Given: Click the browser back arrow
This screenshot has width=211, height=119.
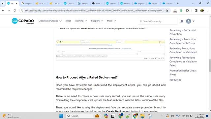Looking at the screenshot, I should coord(3,11).
